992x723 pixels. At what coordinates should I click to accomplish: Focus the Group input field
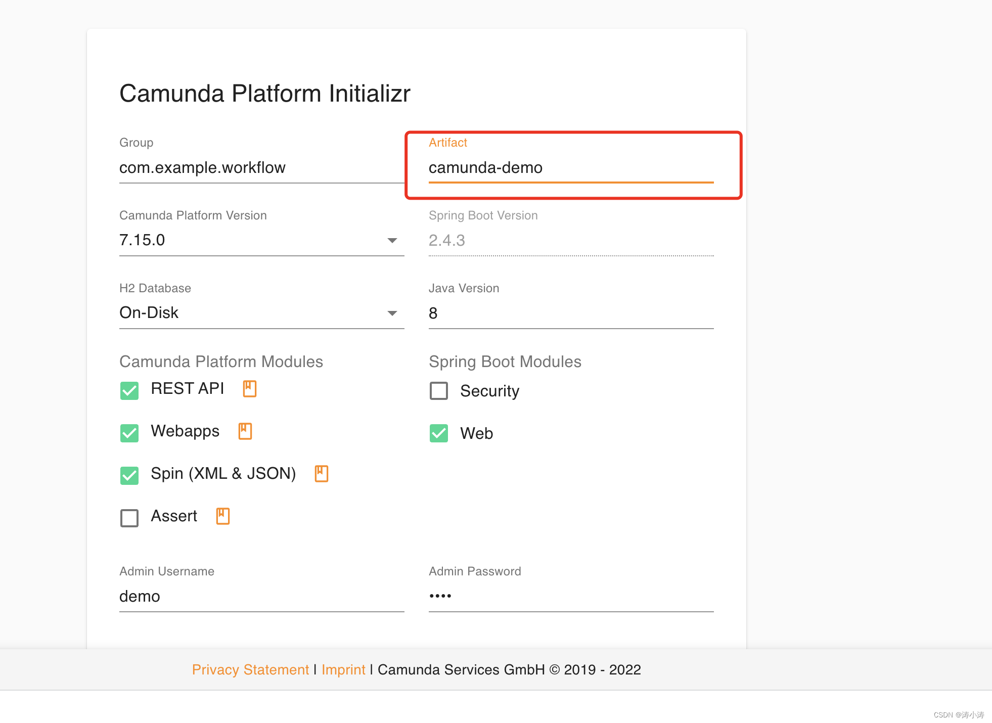262,167
